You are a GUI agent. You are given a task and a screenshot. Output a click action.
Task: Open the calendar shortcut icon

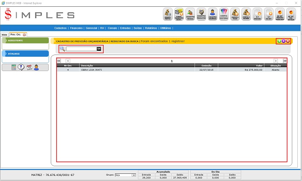tap(29, 68)
